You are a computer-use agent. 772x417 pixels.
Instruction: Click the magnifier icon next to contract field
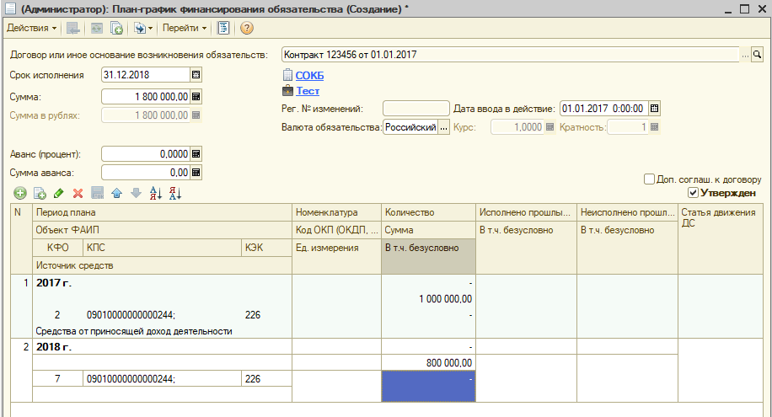[x=757, y=55]
